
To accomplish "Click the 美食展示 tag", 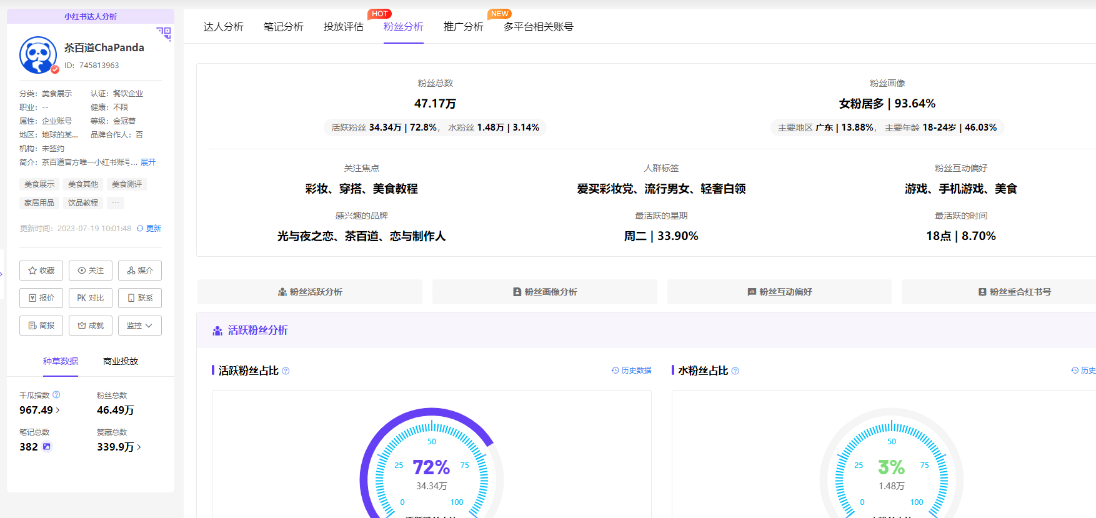I will [39, 184].
